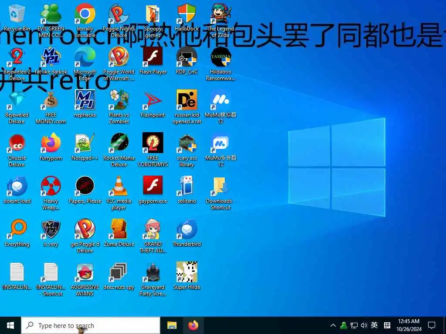
Task: Click the doesnt load Thunderbird-style icon
Action: point(17,186)
